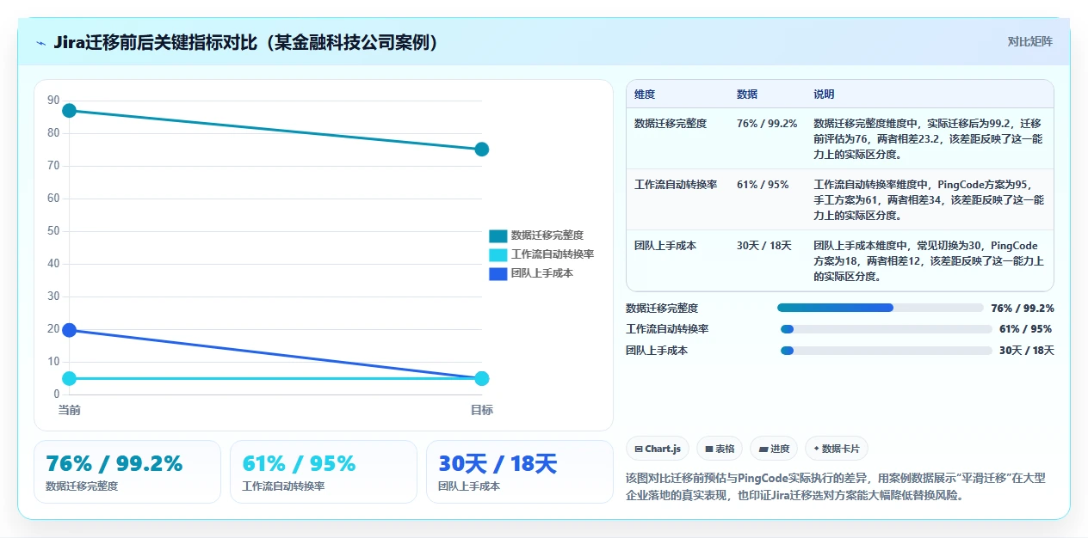
Task: Click the 团队上手成本 legend color box
Action: pyautogui.click(x=498, y=273)
